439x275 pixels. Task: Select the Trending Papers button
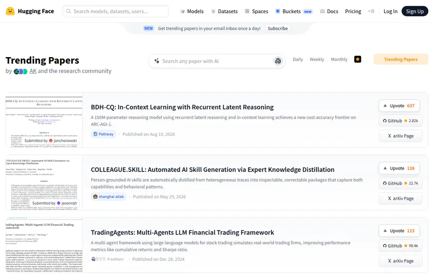click(x=400, y=59)
